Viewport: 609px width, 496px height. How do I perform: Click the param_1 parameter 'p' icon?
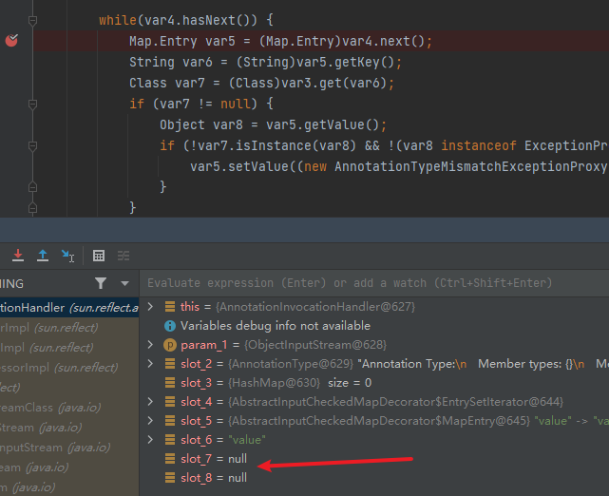tap(170, 345)
